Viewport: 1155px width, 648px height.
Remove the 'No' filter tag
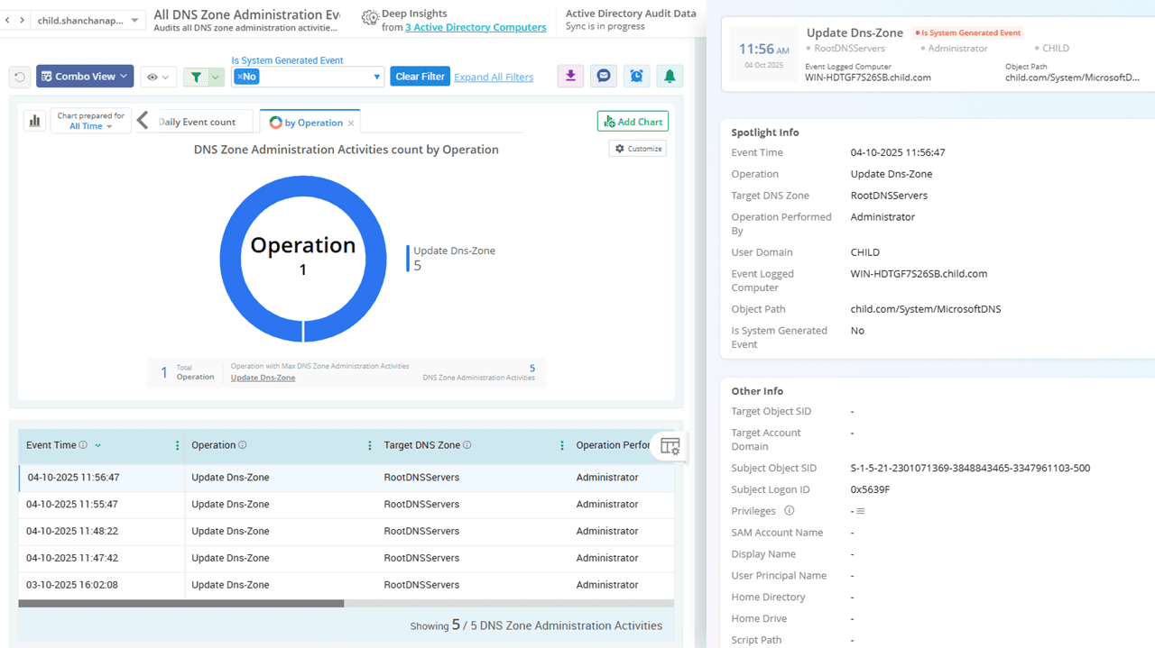pos(240,78)
